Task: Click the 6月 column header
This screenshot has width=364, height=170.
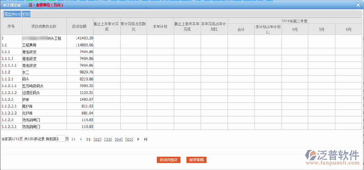Action: click(349, 29)
